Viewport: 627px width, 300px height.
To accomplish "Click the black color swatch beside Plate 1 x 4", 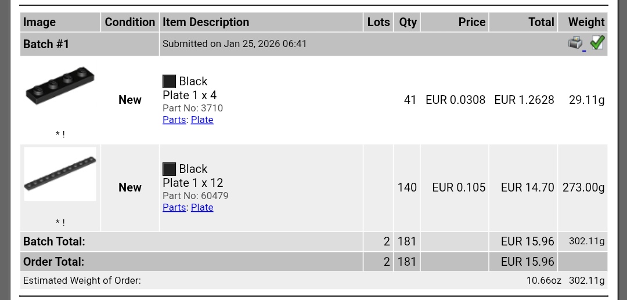I will pyautogui.click(x=169, y=81).
